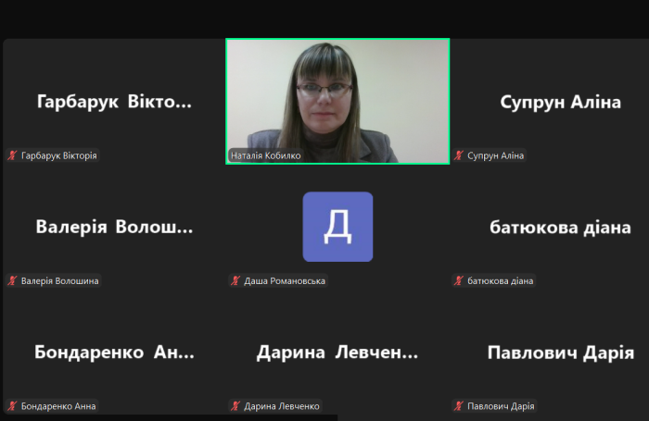649x421 pixels.
Task: Click muted mic icon beside Бондаренко Анна label
Action: 13,405
